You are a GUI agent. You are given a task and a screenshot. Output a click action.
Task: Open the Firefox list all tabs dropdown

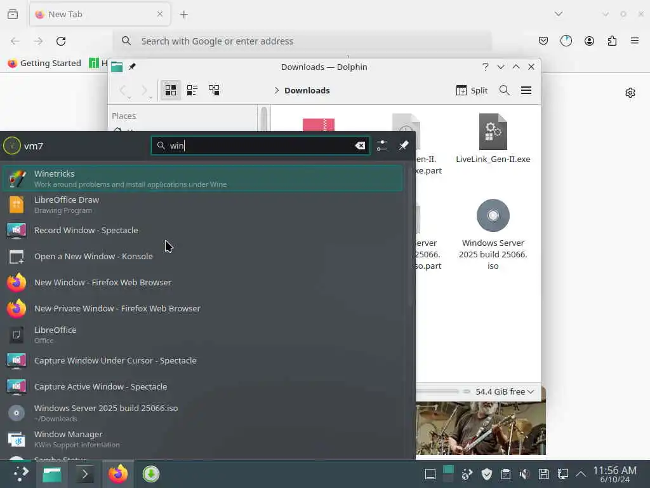point(559,14)
